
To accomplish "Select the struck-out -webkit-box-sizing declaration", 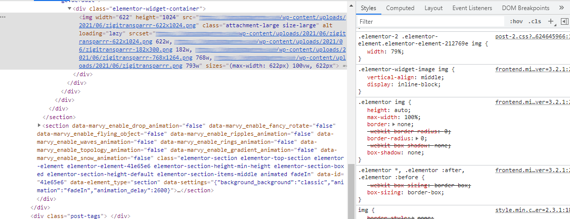I will (419, 185).
